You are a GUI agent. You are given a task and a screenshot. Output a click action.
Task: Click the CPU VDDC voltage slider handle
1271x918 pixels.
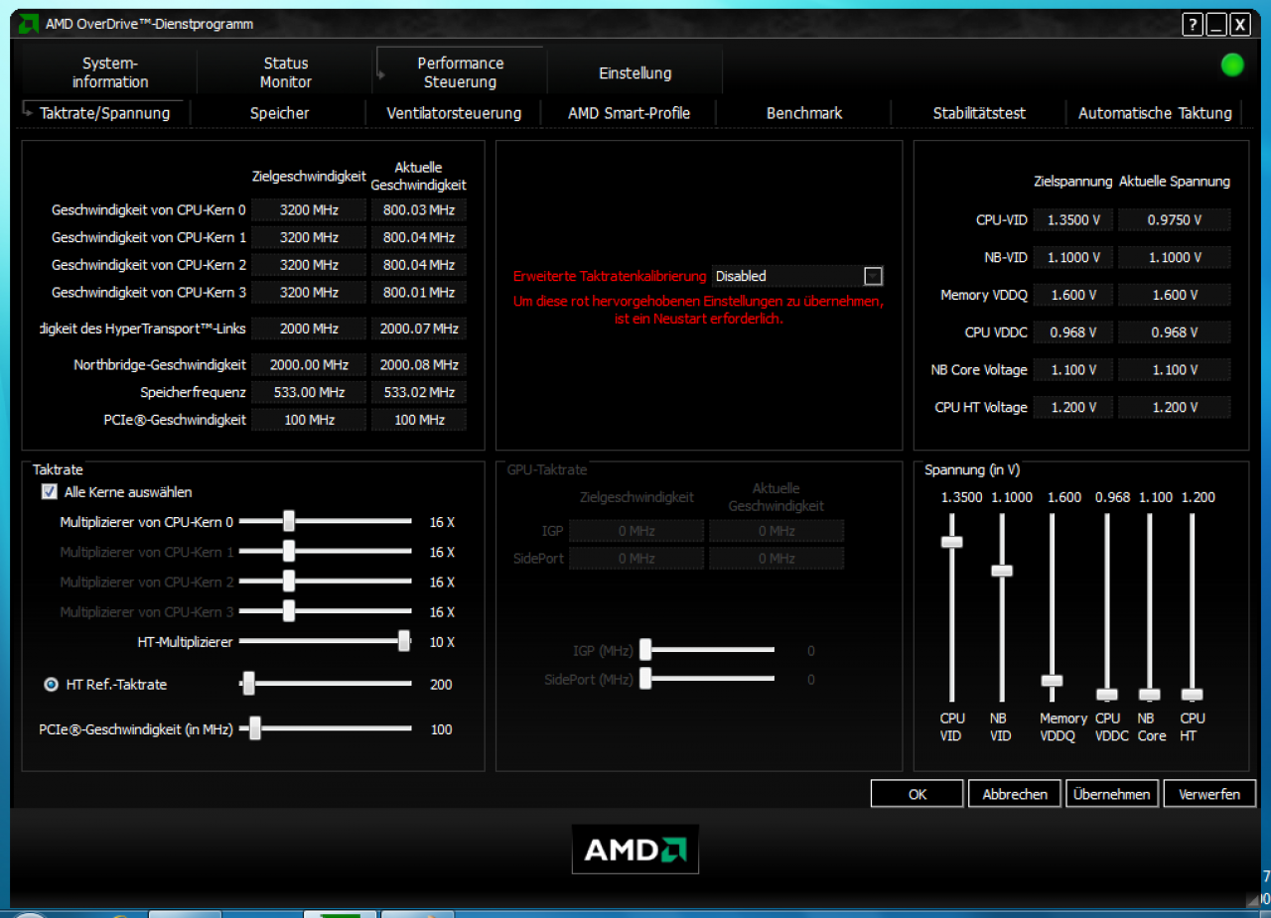(x=1107, y=695)
